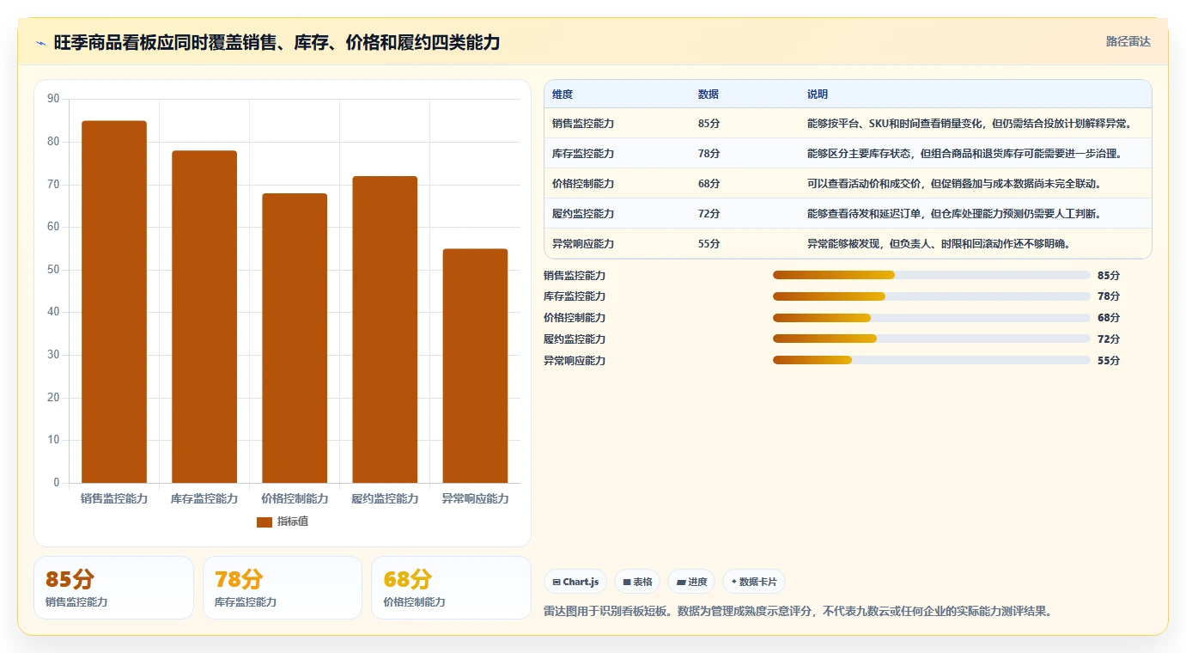The image size is (1186, 653).
Task: Click the 销售监控能力 progress bar
Action: tap(932, 275)
